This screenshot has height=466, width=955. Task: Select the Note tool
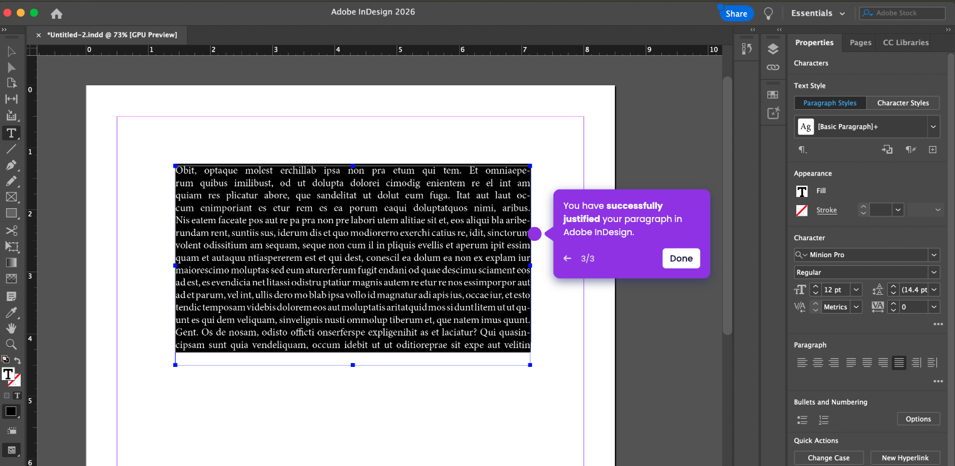pos(11,296)
